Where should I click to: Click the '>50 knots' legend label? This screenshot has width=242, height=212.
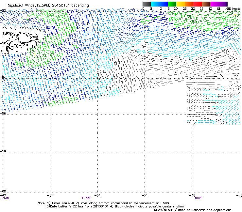point(233,9)
